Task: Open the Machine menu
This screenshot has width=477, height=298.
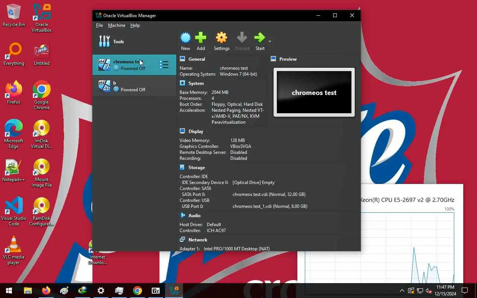Action: coord(117,25)
